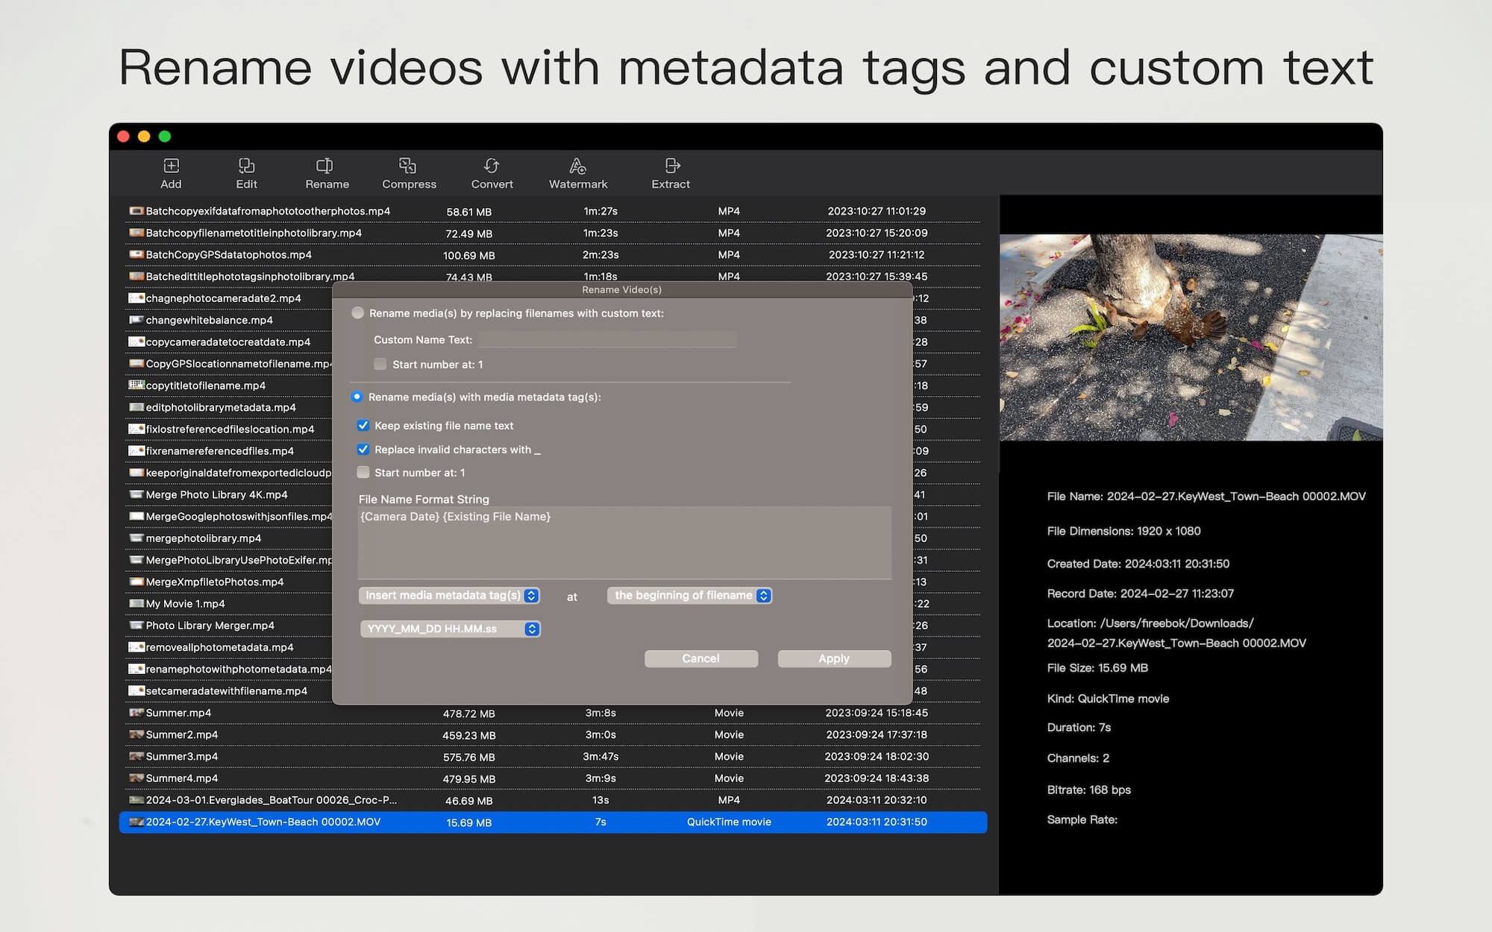1492x932 pixels.
Task: Open the Compress tool
Action: point(410,171)
